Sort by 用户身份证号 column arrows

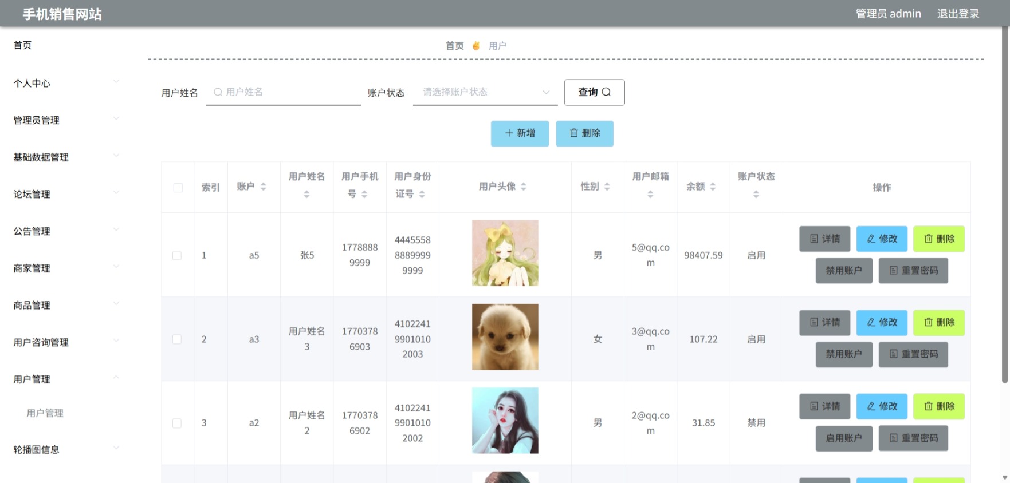tap(422, 194)
